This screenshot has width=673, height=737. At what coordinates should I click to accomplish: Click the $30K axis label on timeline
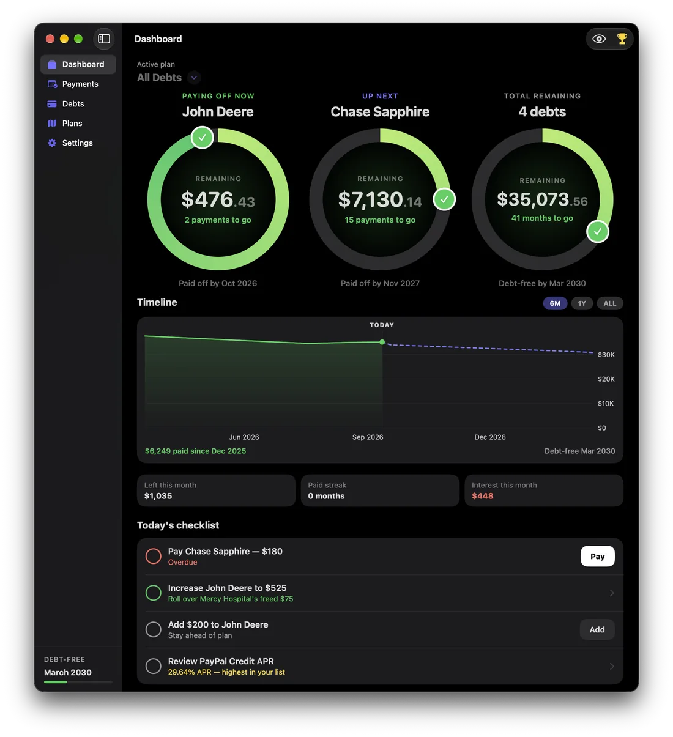[606, 355]
